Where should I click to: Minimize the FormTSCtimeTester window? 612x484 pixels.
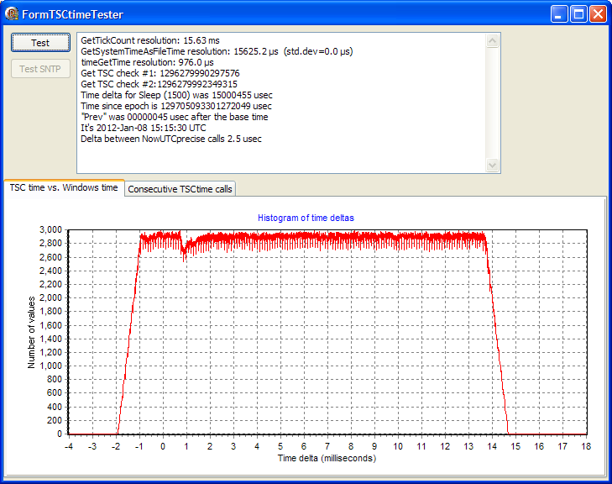(x=559, y=14)
